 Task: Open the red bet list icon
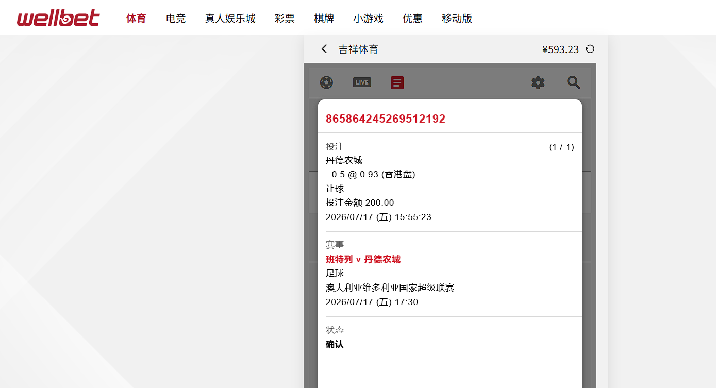[x=397, y=82]
